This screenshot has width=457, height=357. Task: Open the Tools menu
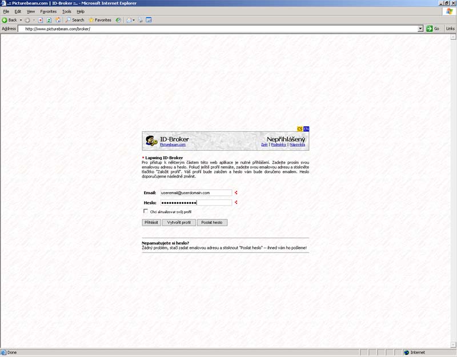pos(67,11)
